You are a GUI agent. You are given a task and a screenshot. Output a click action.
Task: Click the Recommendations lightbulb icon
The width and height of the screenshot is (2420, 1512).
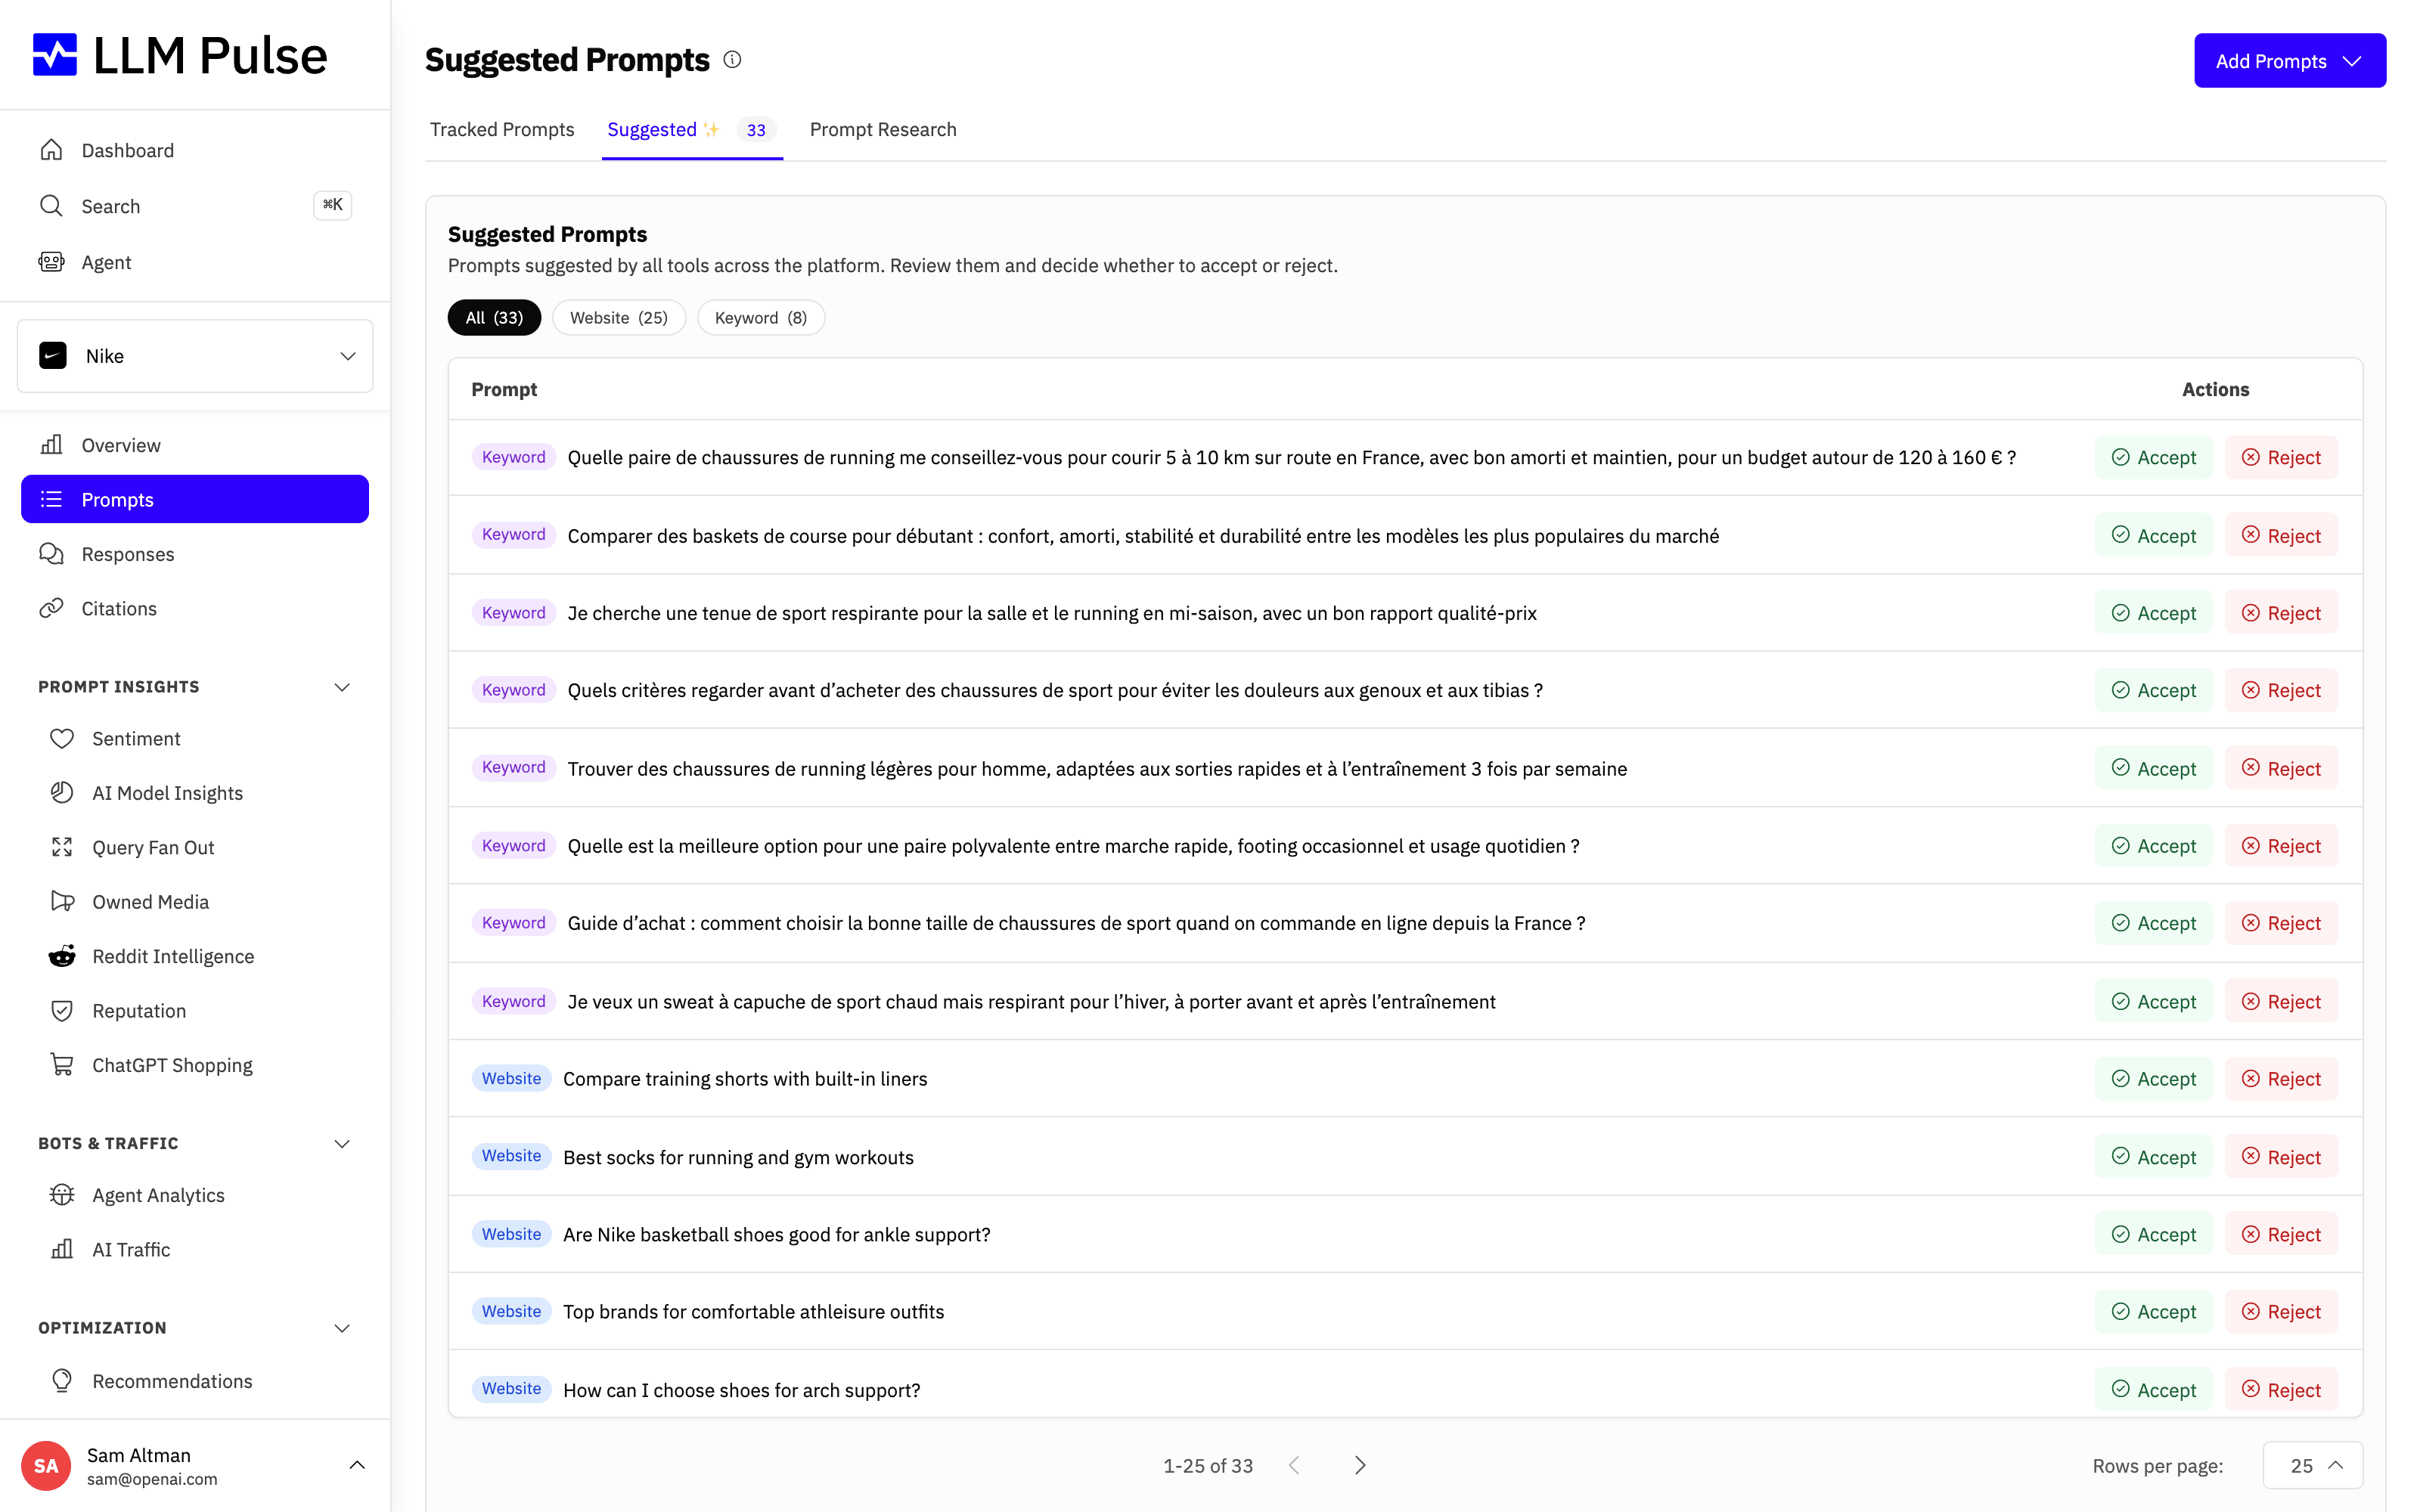coord(62,1381)
